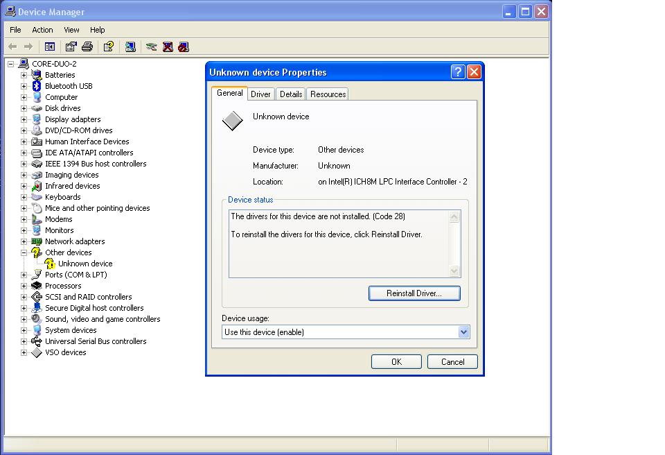Select the General tab
Viewport: 665px width, 455px height.
(x=230, y=93)
